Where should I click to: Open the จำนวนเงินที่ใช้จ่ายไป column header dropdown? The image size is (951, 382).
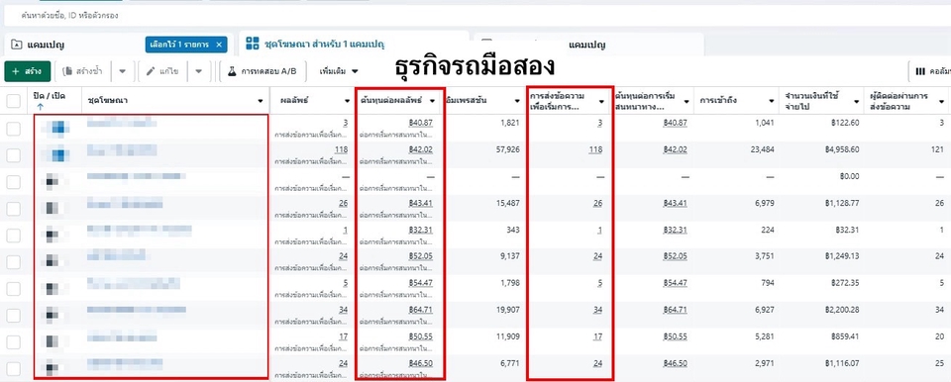click(855, 101)
